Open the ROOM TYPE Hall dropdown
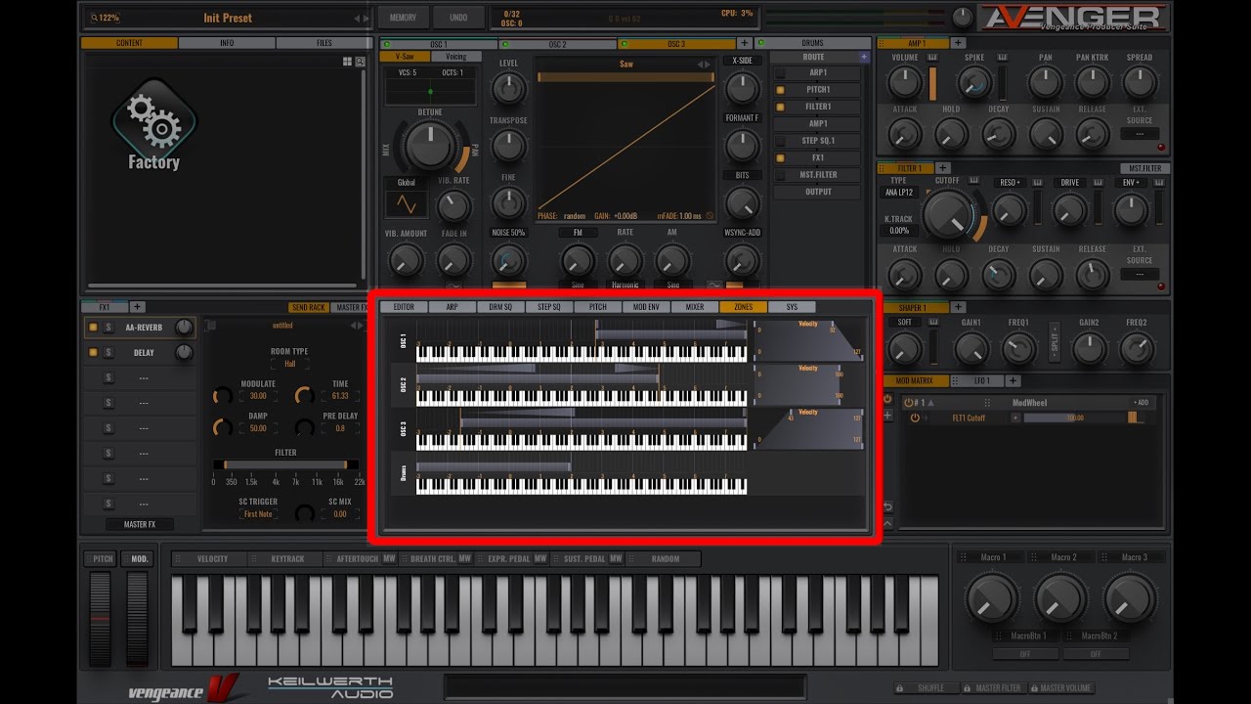1251x704 pixels. click(x=289, y=364)
